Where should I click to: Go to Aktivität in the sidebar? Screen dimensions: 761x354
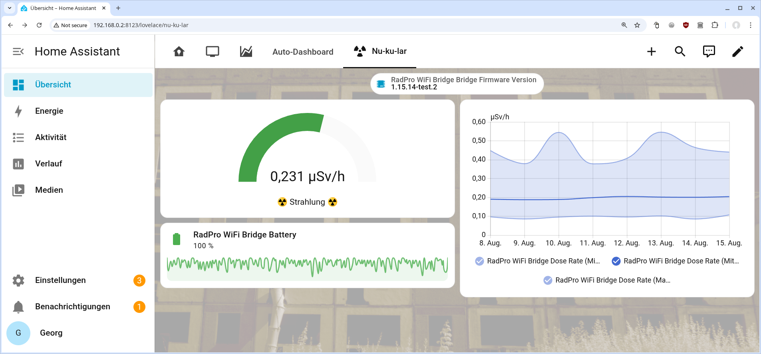point(78,137)
